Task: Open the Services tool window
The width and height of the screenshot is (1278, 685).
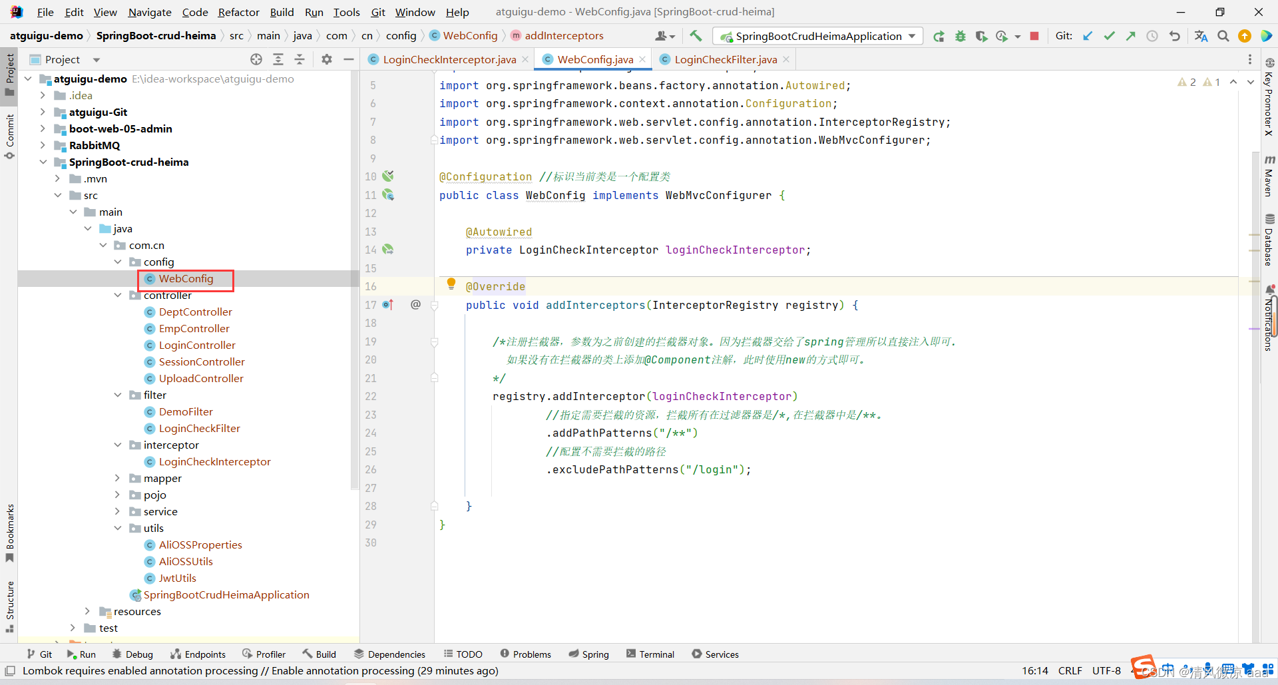Action: (x=716, y=654)
